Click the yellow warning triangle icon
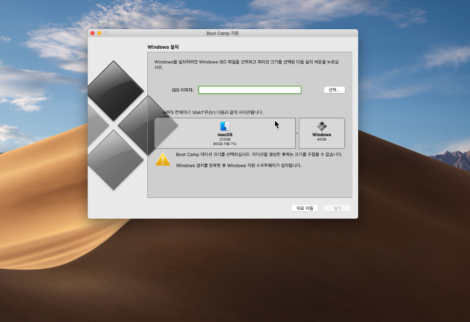470x322 pixels. 163,160
